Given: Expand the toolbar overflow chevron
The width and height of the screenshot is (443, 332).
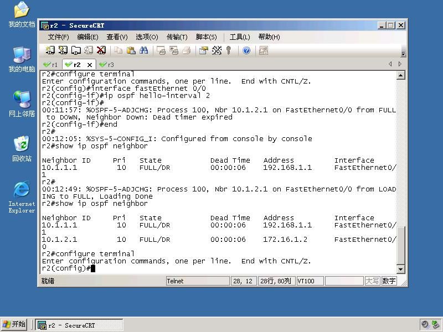Looking at the screenshot, I should click(x=404, y=53).
